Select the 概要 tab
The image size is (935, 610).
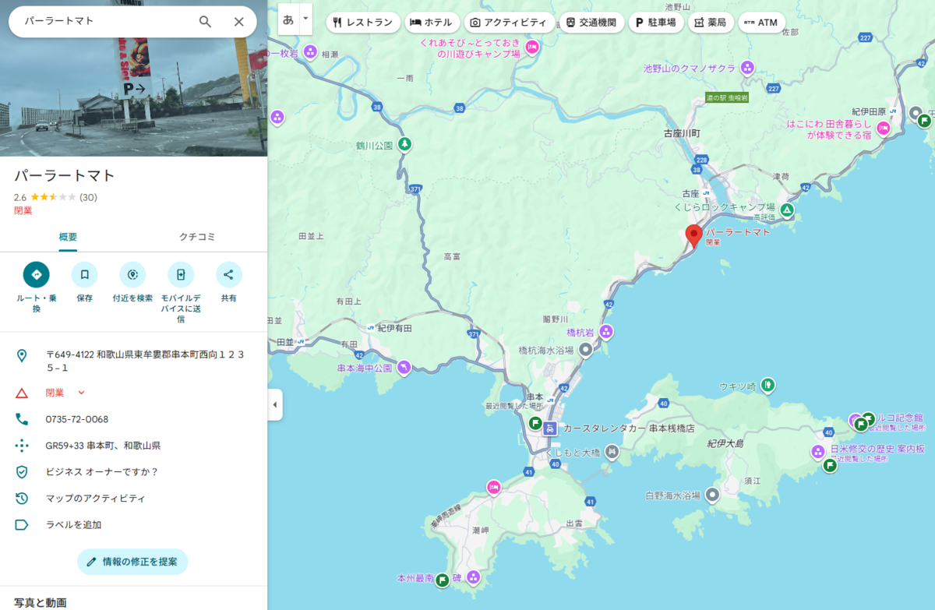68,237
